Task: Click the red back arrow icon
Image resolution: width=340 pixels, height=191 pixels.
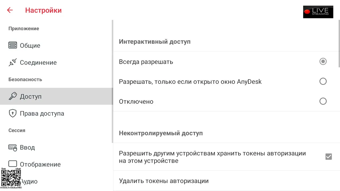Action: pos(10,10)
